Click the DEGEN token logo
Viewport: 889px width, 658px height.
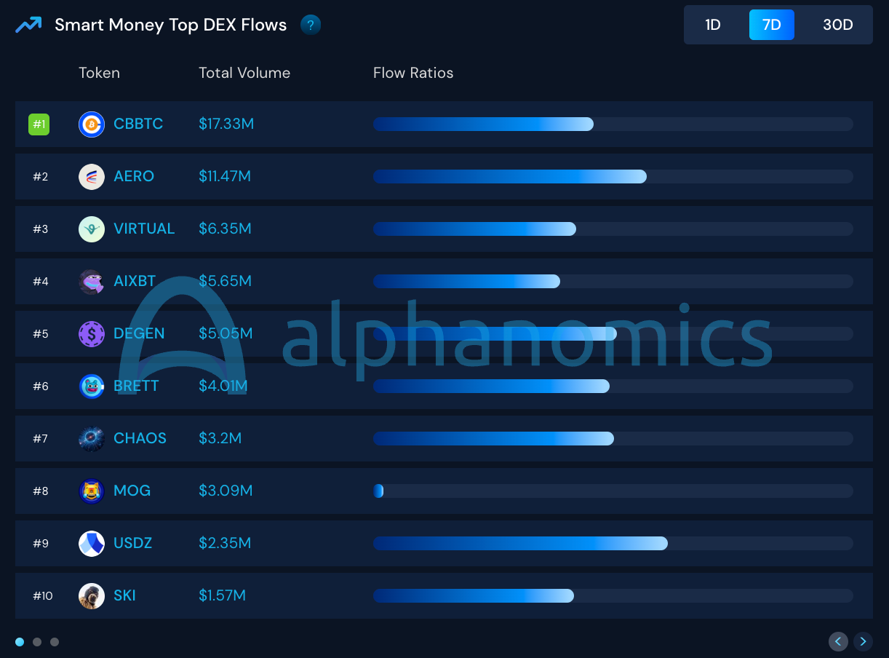92,334
